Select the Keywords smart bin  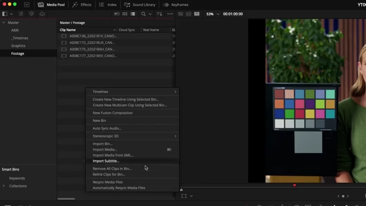coord(17,178)
